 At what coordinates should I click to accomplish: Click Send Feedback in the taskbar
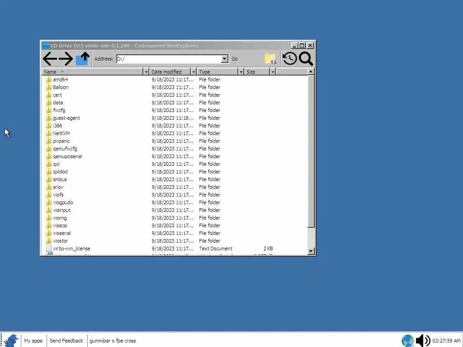(x=66, y=341)
